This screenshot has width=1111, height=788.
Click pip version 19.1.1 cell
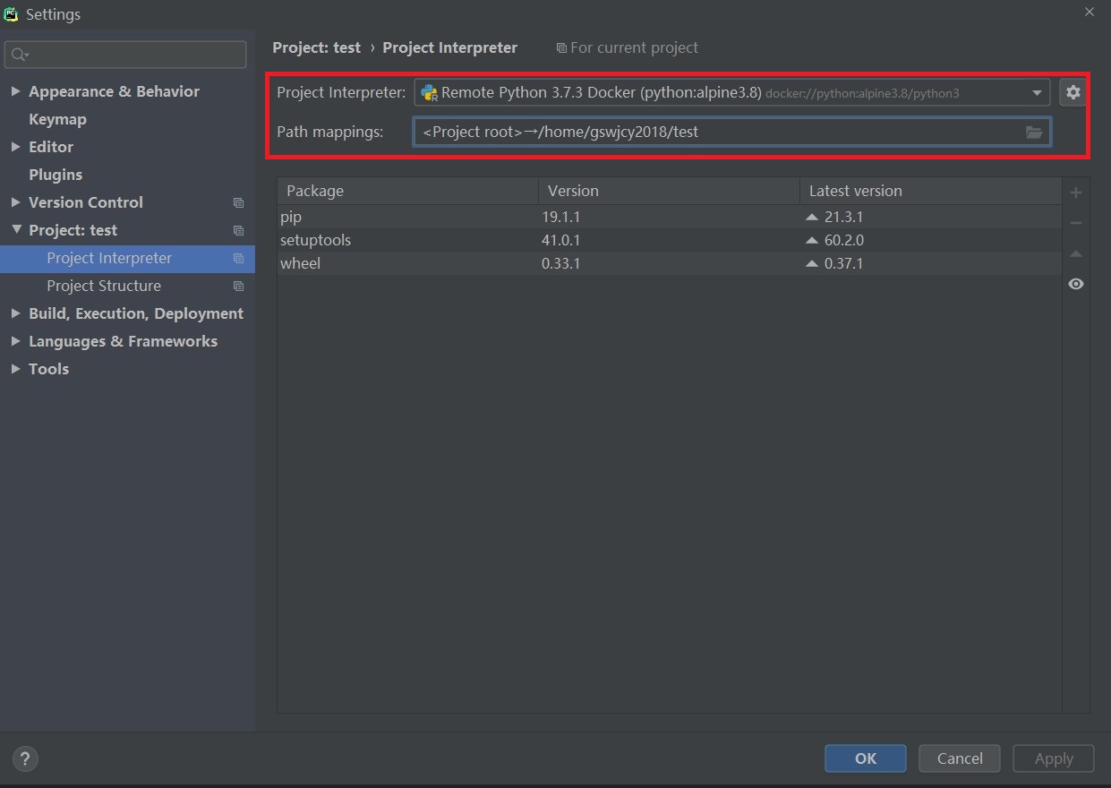click(x=561, y=217)
